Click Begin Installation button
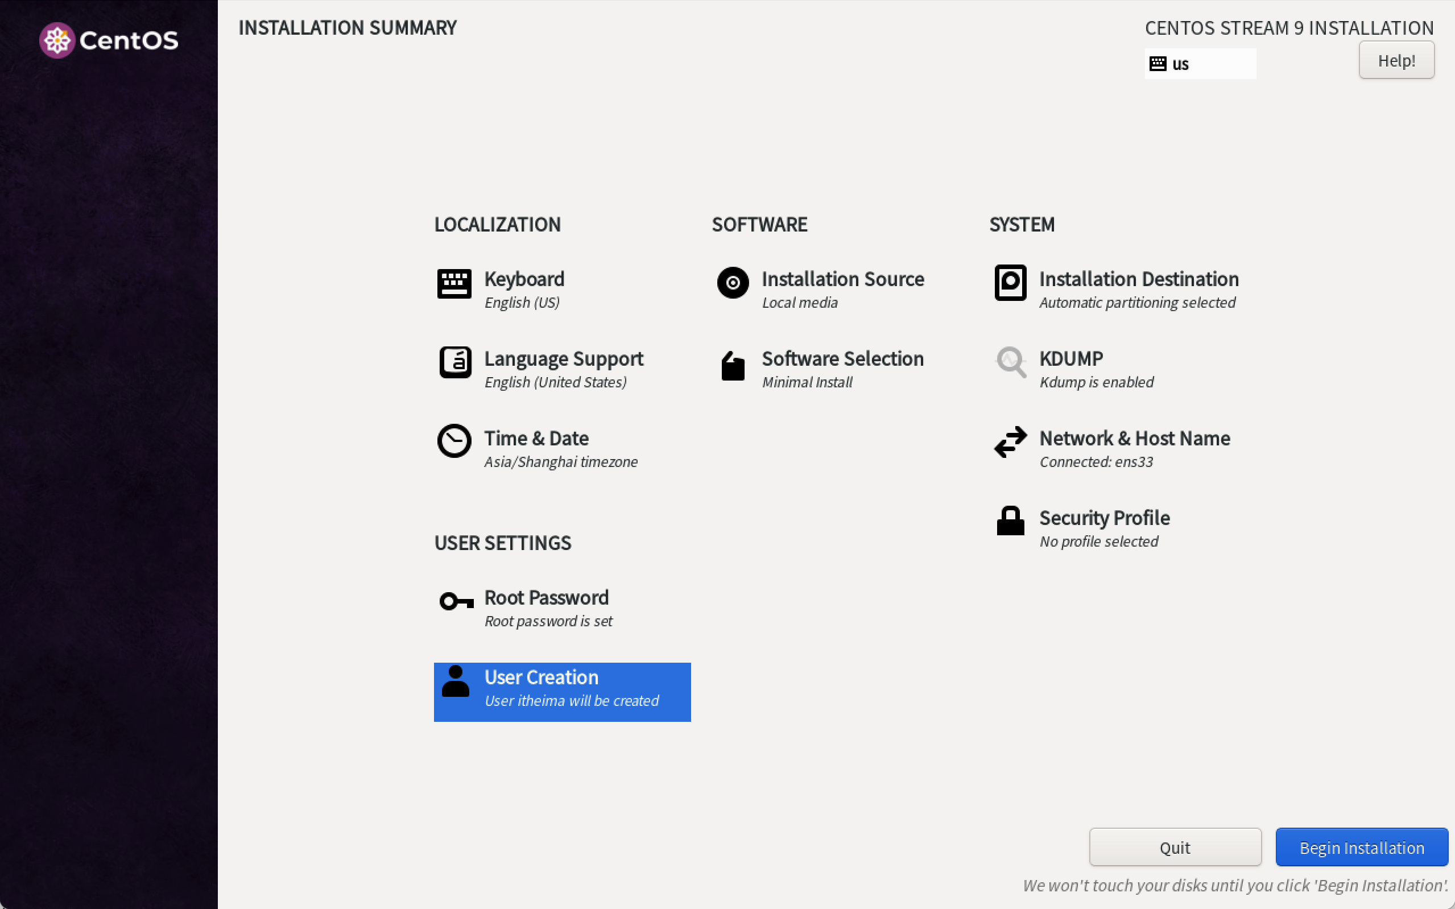1455x909 pixels. 1362,847
